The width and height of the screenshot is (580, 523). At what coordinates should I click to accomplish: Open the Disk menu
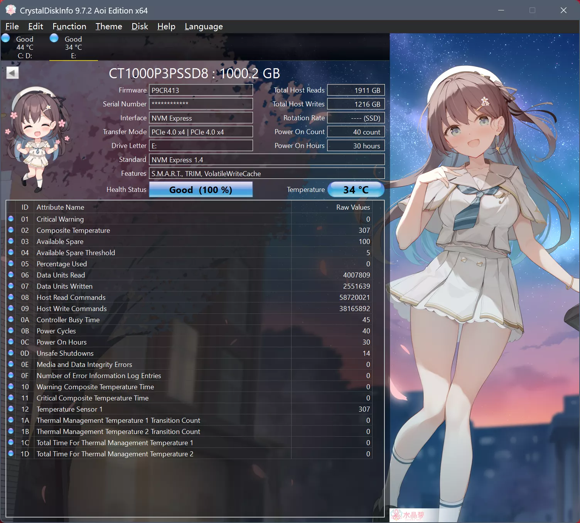140,27
